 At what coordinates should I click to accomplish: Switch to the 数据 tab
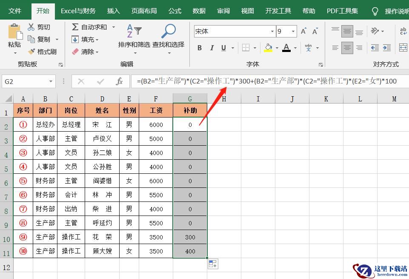click(199, 11)
